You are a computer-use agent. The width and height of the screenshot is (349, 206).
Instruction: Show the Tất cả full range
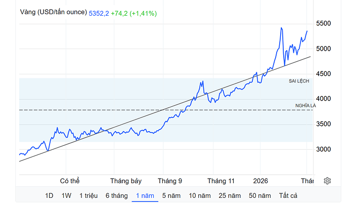288,195
